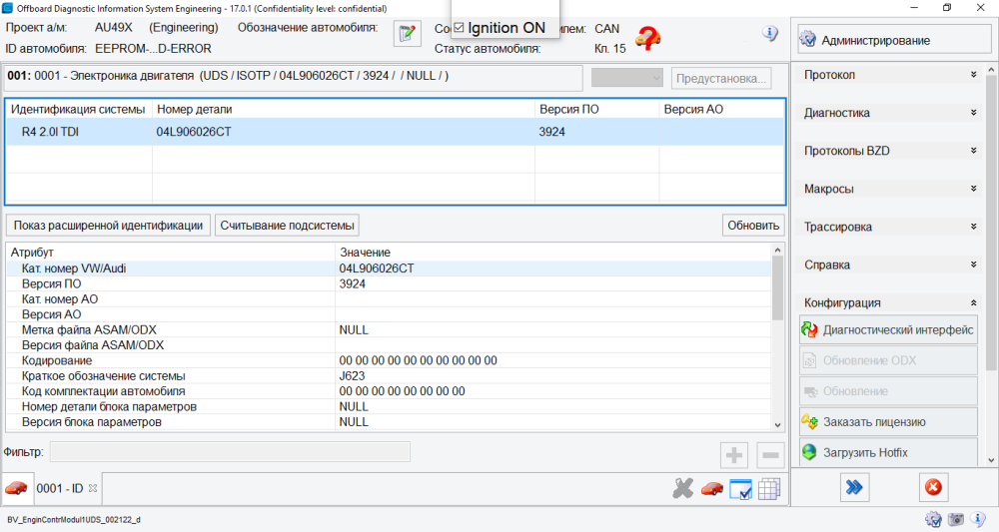Select the Версия блока параметров row
The height and width of the screenshot is (532, 999).
pos(389,421)
